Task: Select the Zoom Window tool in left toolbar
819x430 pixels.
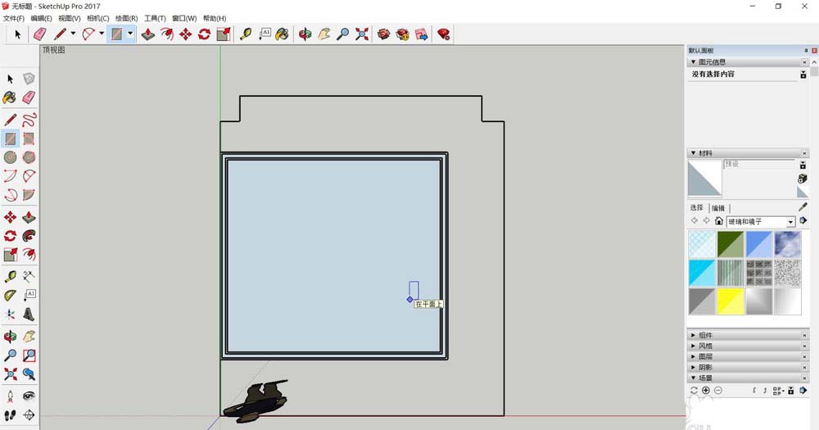Action: (29, 355)
